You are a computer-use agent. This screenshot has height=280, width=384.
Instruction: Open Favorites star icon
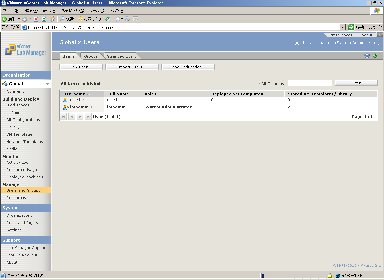pyautogui.click(x=80, y=19)
